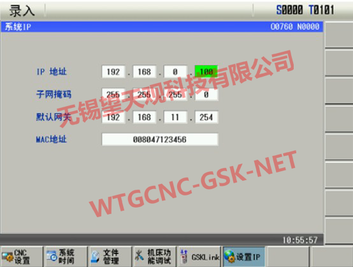The image size is (353, 267).
Task: Click the IP 地址 label
Action: [52, 72]
